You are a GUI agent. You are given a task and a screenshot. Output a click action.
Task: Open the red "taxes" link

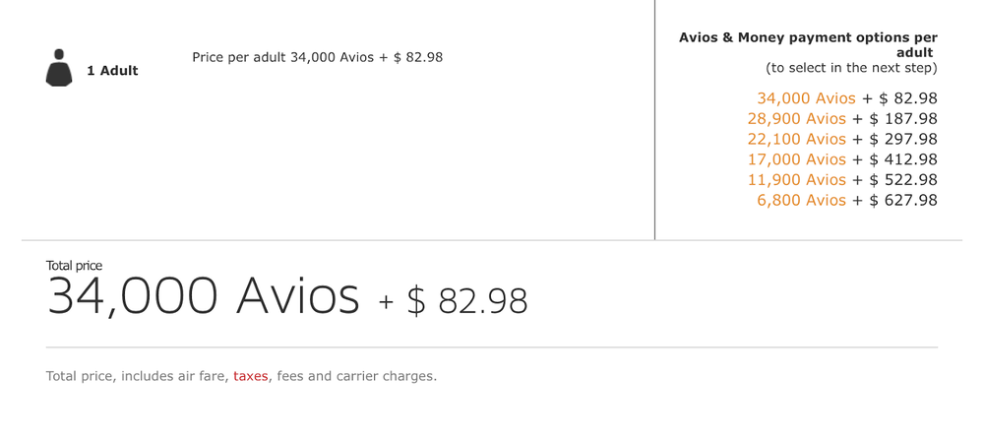251,376
